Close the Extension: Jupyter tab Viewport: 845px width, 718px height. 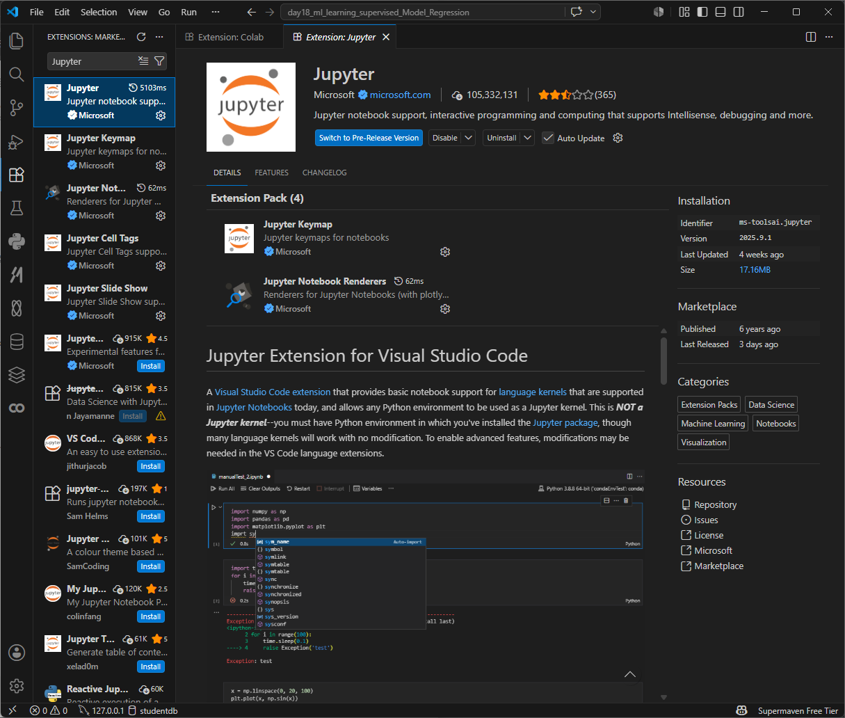coord(386,37)
